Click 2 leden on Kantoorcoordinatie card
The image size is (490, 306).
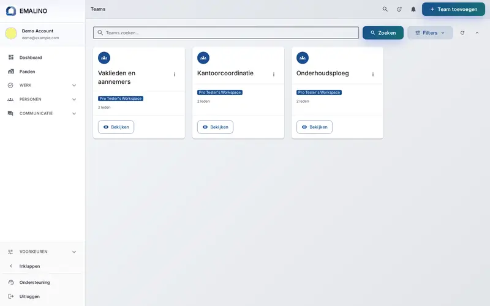(x=203, y=101)
